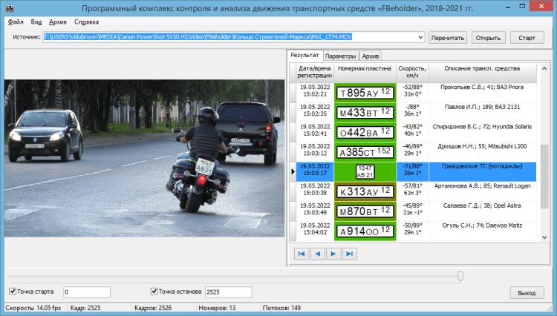557x316 pixels.
Task: Toggle the Точка старта checkbox
Action: click(13, 292)
